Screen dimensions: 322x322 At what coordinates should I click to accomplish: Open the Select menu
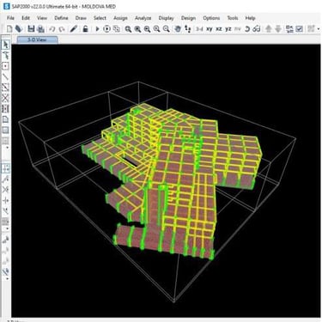coord(100,18)
